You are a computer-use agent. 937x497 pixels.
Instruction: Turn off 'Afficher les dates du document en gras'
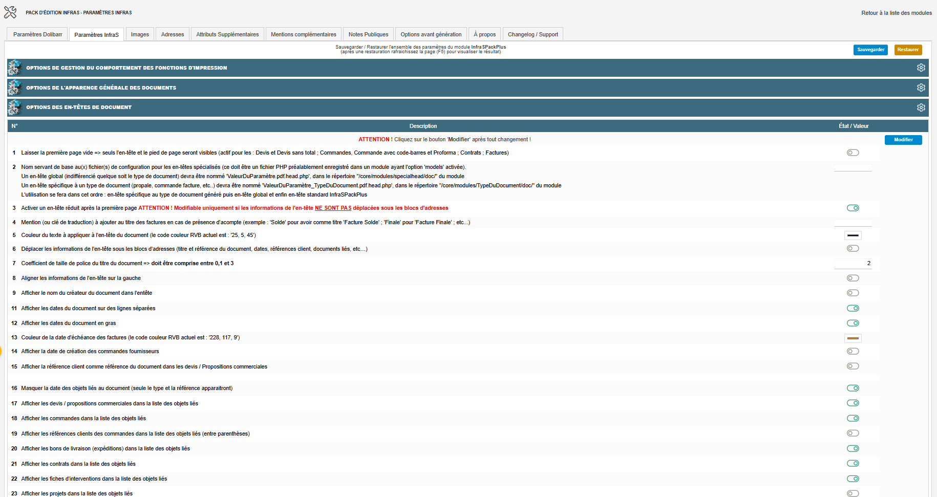(x=853, y=323)
